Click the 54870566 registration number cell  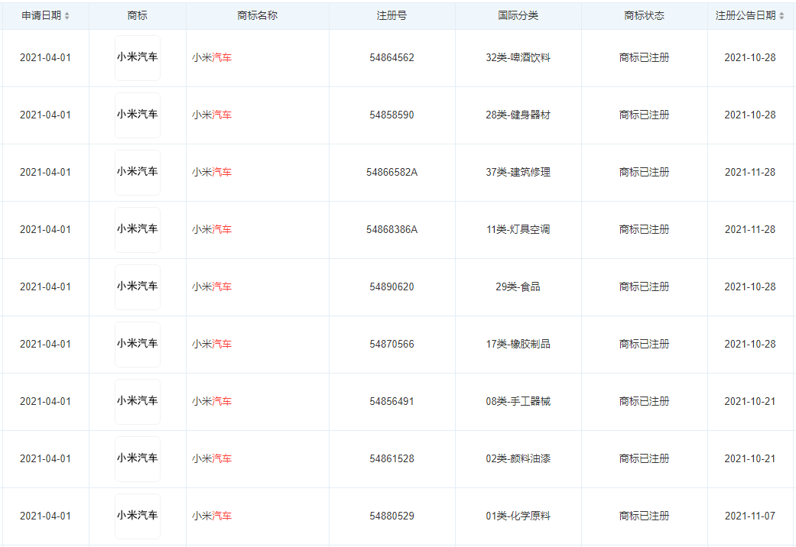pos(392,345)
